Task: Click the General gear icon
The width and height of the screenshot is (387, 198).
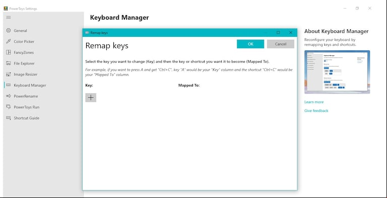Action: 9,30
